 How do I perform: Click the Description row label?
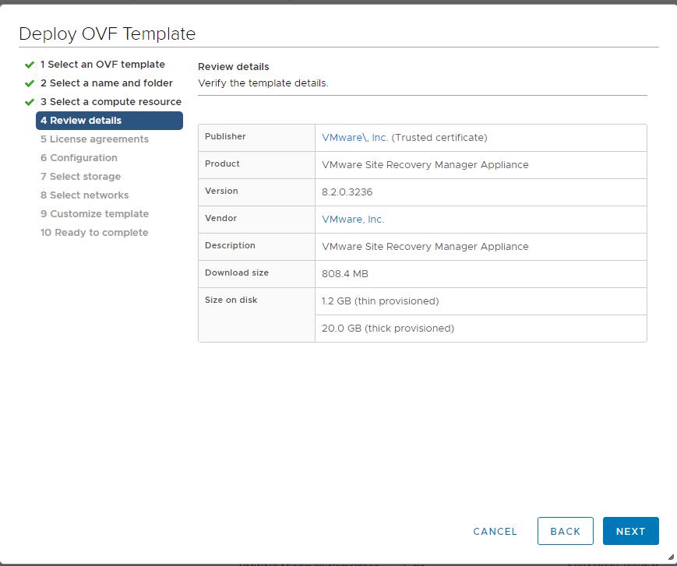230,245
